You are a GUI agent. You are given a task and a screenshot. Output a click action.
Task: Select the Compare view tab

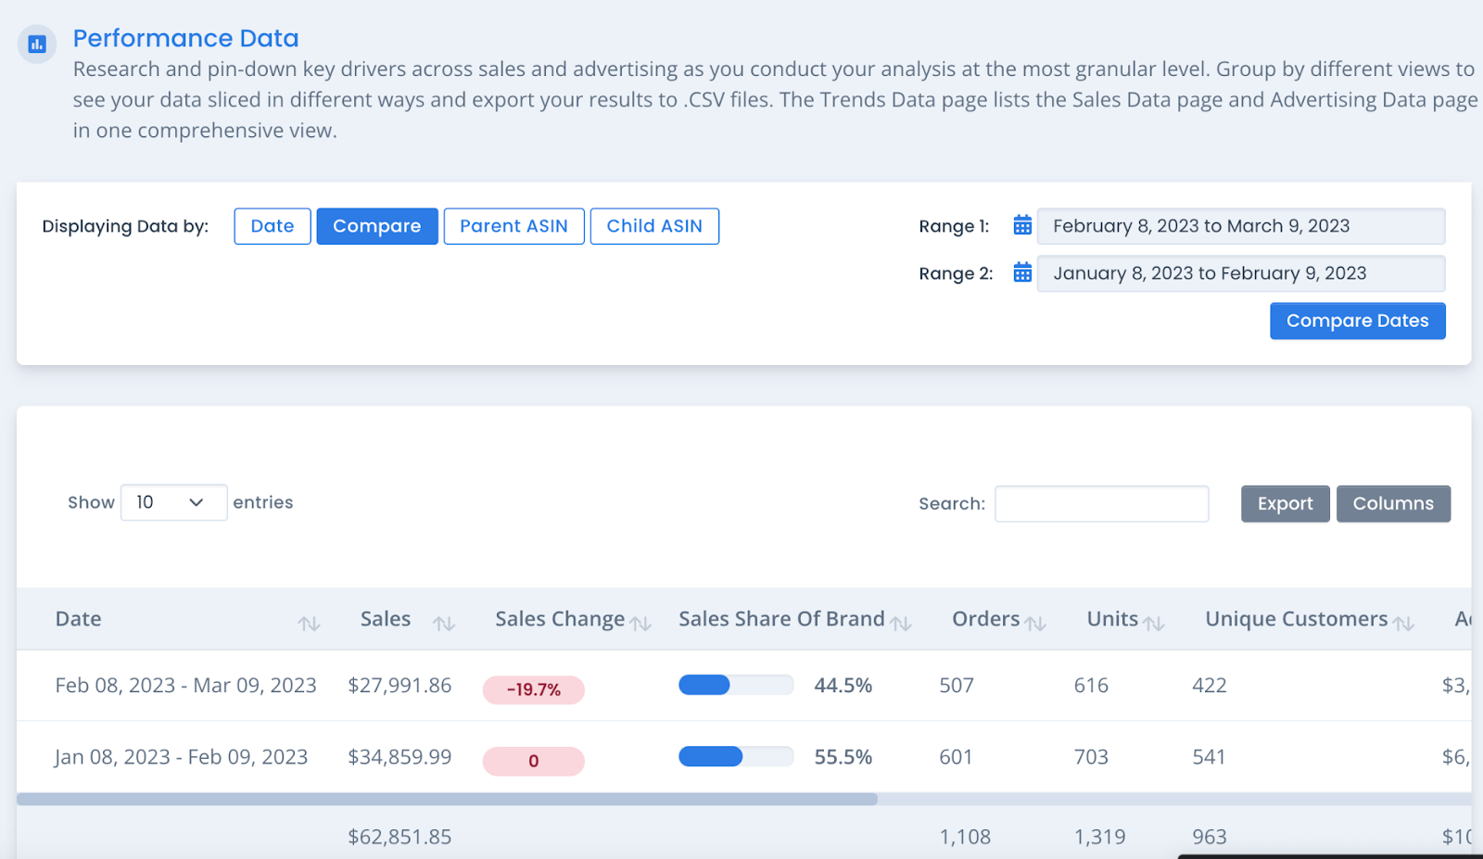(377, 226)
